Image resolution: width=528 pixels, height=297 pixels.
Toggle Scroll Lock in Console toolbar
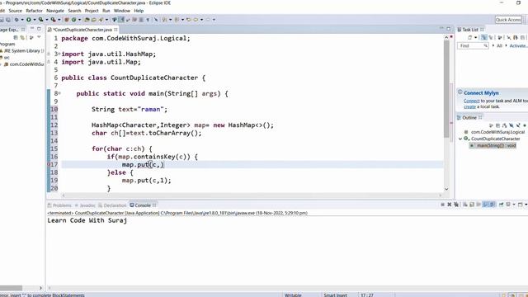[472, 205]
